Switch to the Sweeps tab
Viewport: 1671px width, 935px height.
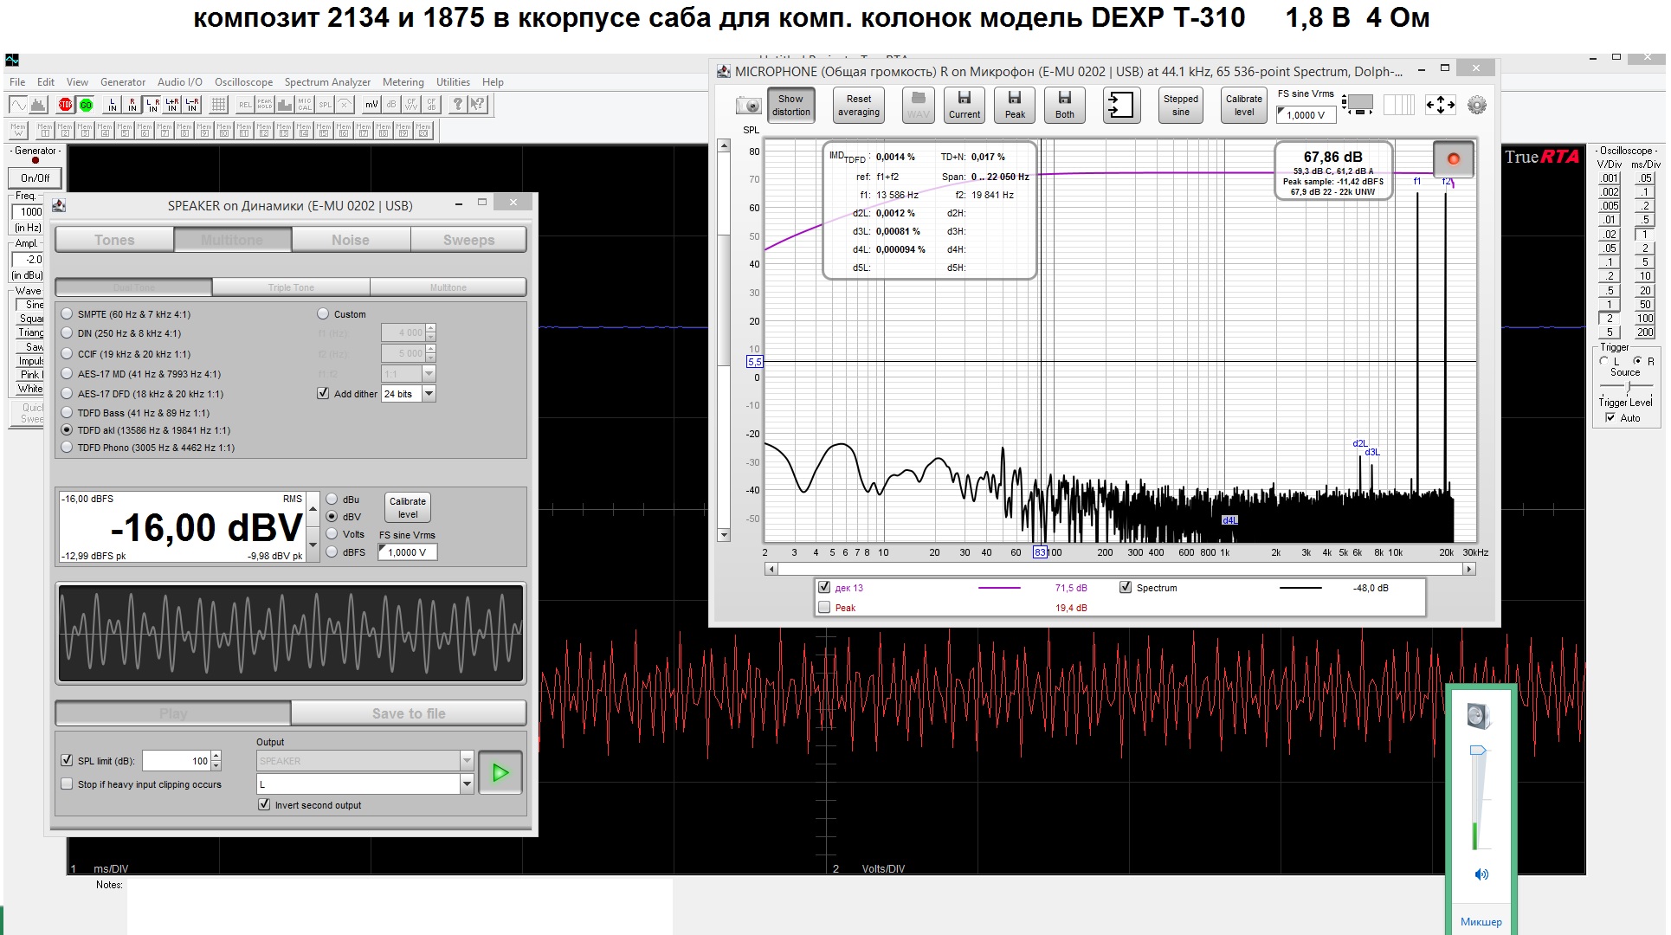(x=468, y=240)
